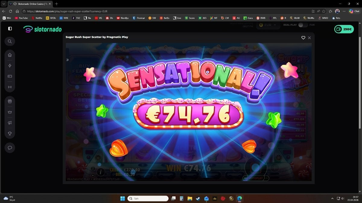Click the 298€ wallet balance button
This screenshot has height=203, width=362.
(344, 29)
